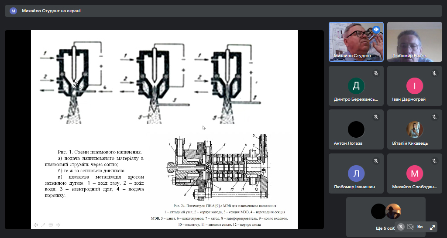Click the blue speaking indicator on Михайло Студент's tile
Image resolution: width=447 pixels, height=238 pixels.
pos(376,30)
